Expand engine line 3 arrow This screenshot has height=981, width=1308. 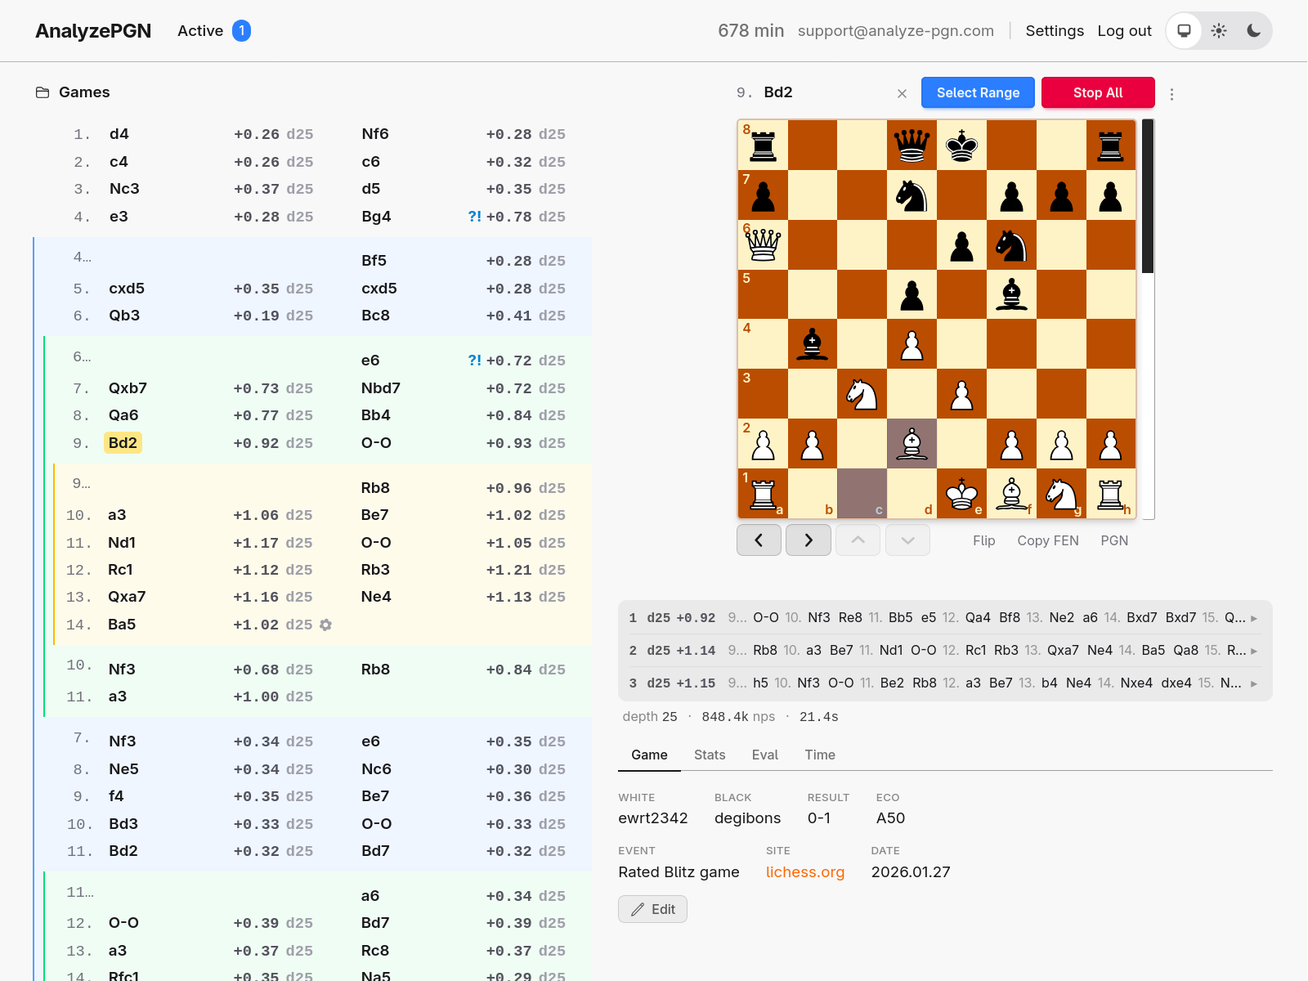[x=1254, y=683]
